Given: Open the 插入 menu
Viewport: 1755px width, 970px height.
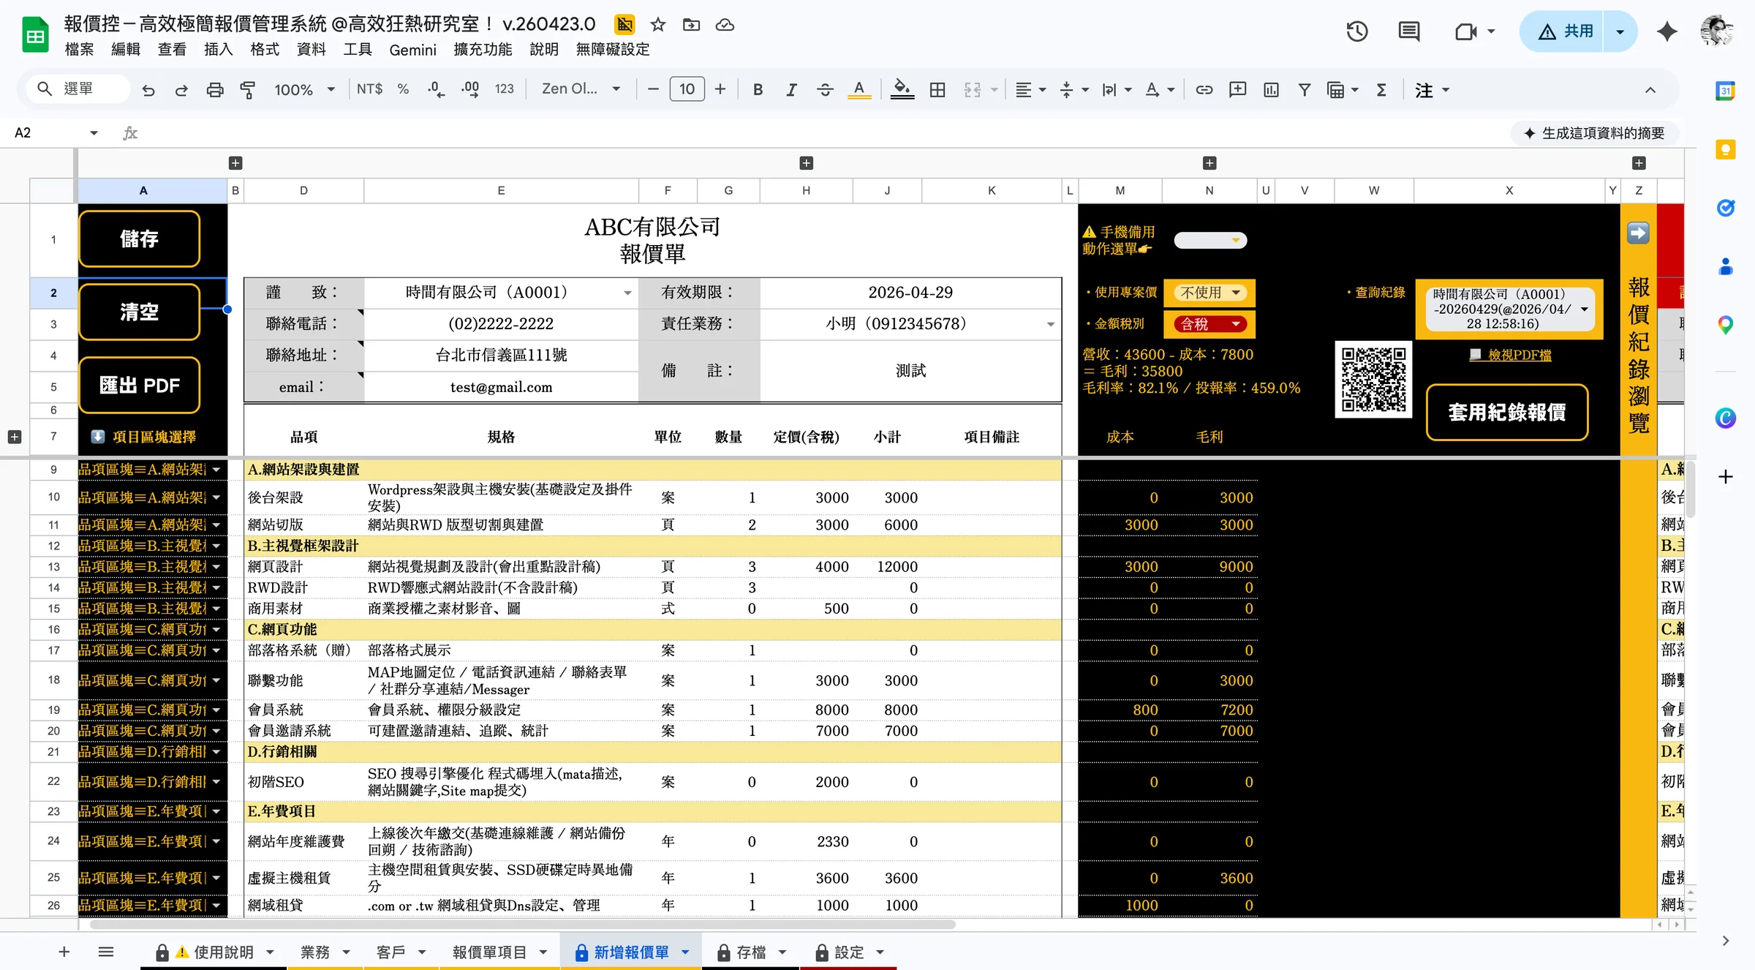Looking at the screenshot, I should coord(218,50).
